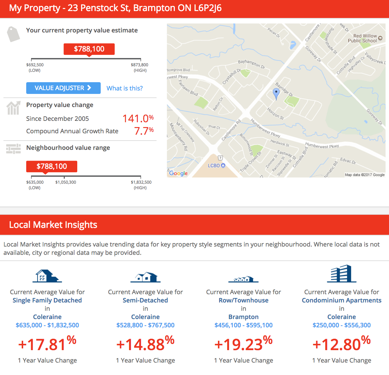Click the $1,832,500 high neighbourhood label
The width and height of the screenshot is (389, 375).
point(141,182)
